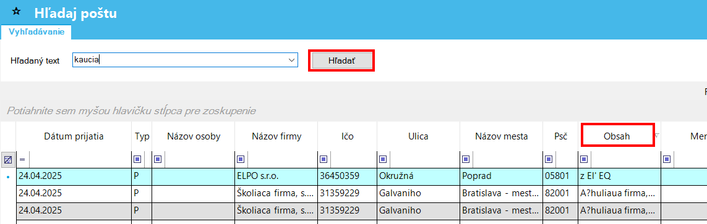Open the Názov mesta column filter condition icon
This screenshot has width=707, height=224.
466,159
